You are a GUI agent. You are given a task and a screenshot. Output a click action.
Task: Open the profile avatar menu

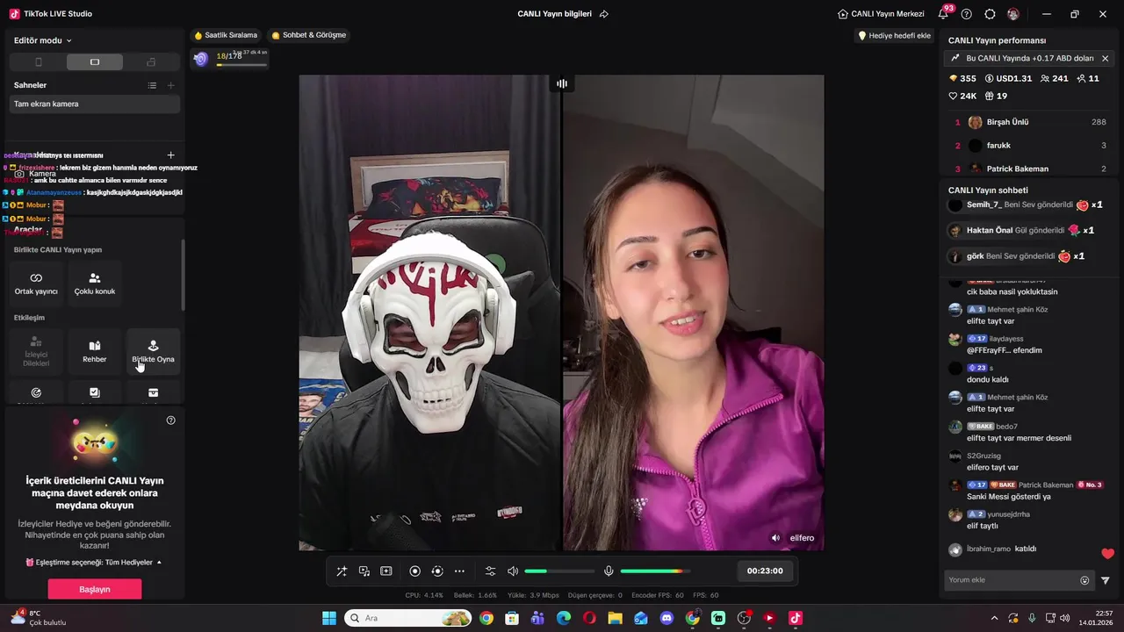(1013, 14)
